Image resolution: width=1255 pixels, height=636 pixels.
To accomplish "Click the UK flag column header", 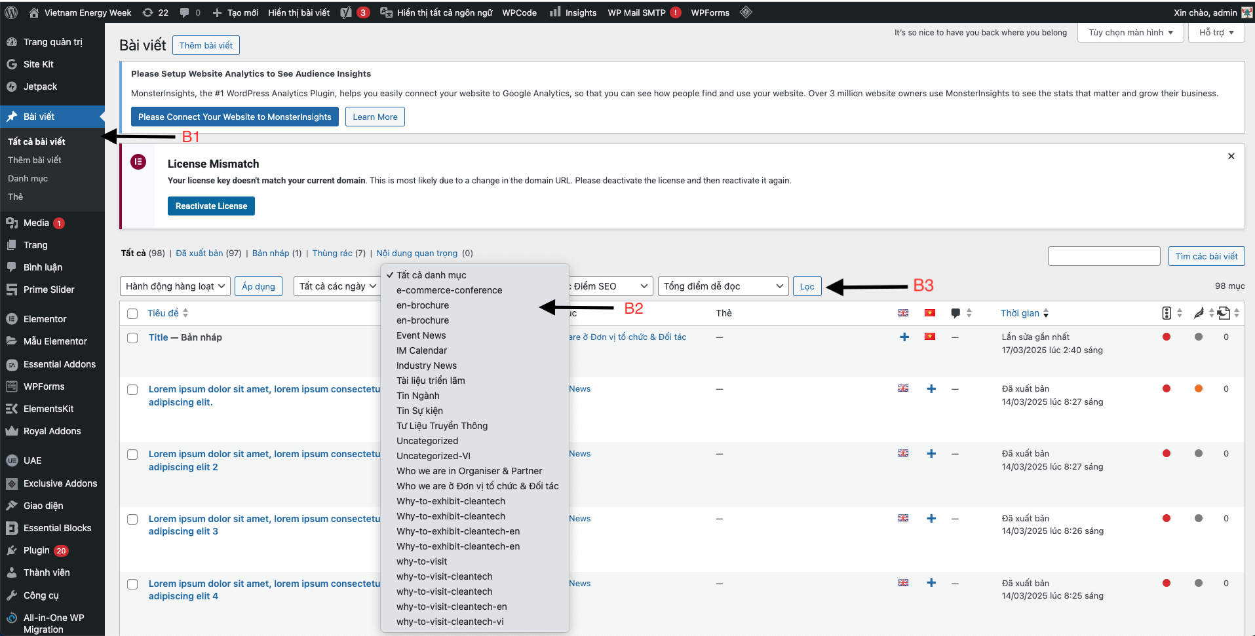I will [903, 313].
